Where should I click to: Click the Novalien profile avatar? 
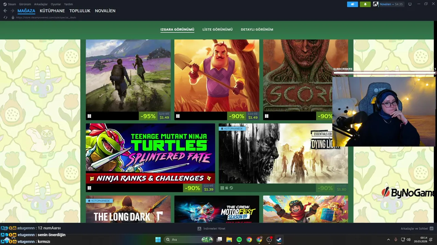click(x=376, y=4)
